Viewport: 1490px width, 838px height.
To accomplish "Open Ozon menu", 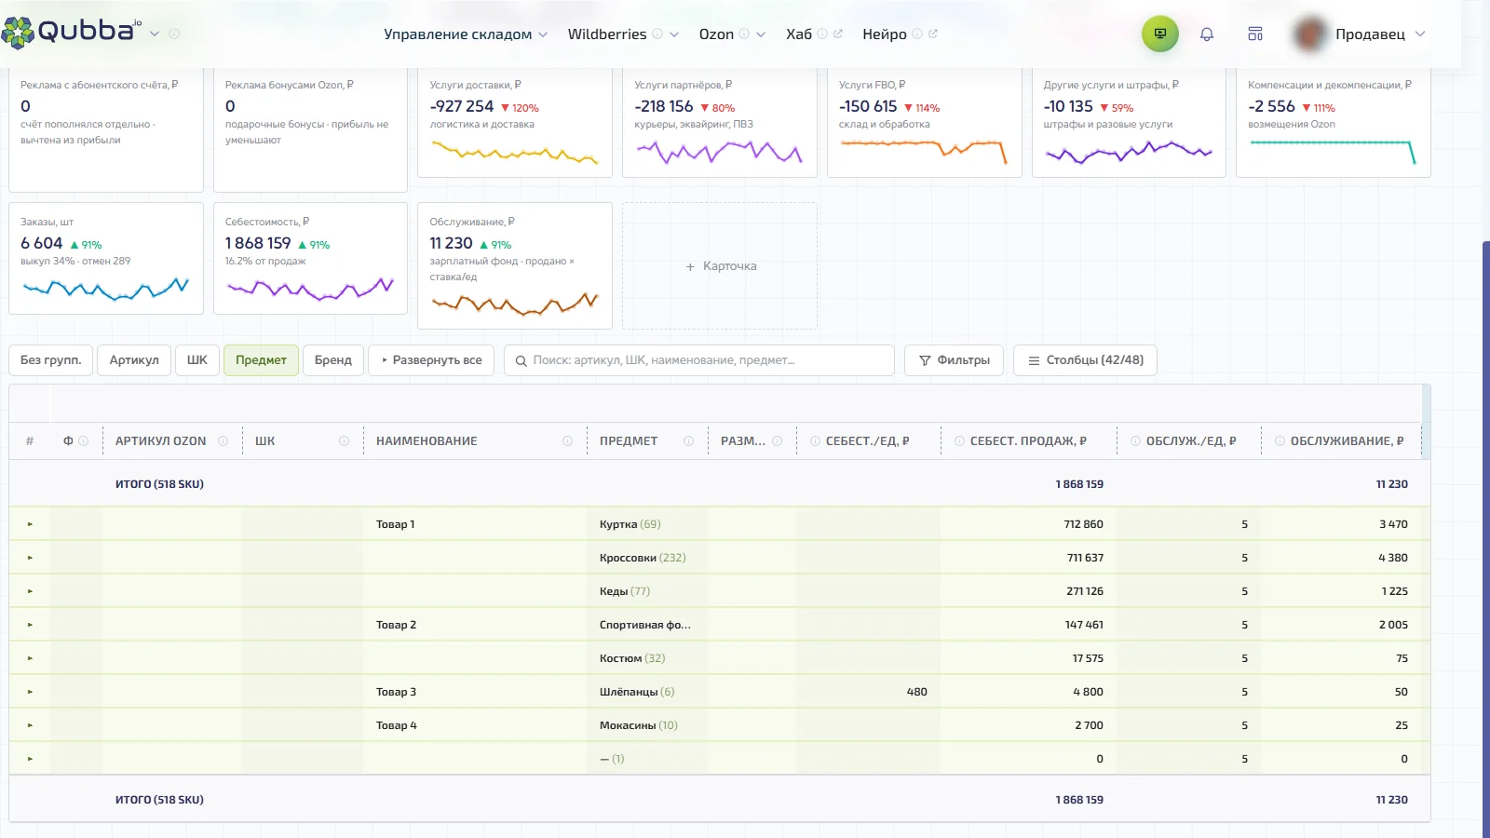I will [x=732, y=34].
